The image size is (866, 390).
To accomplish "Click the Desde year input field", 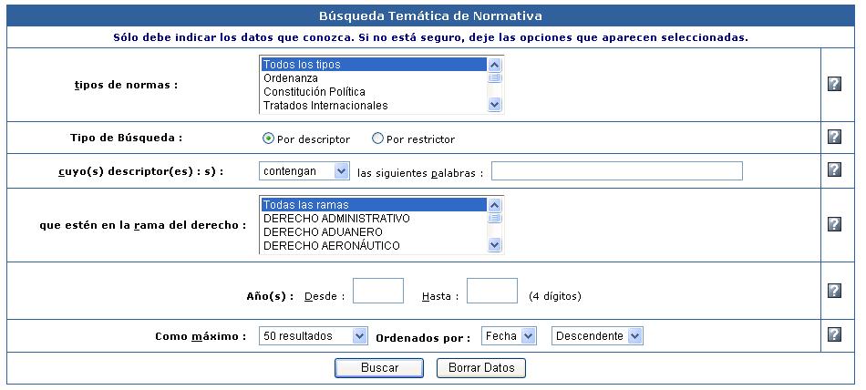I will coord(378,291).
